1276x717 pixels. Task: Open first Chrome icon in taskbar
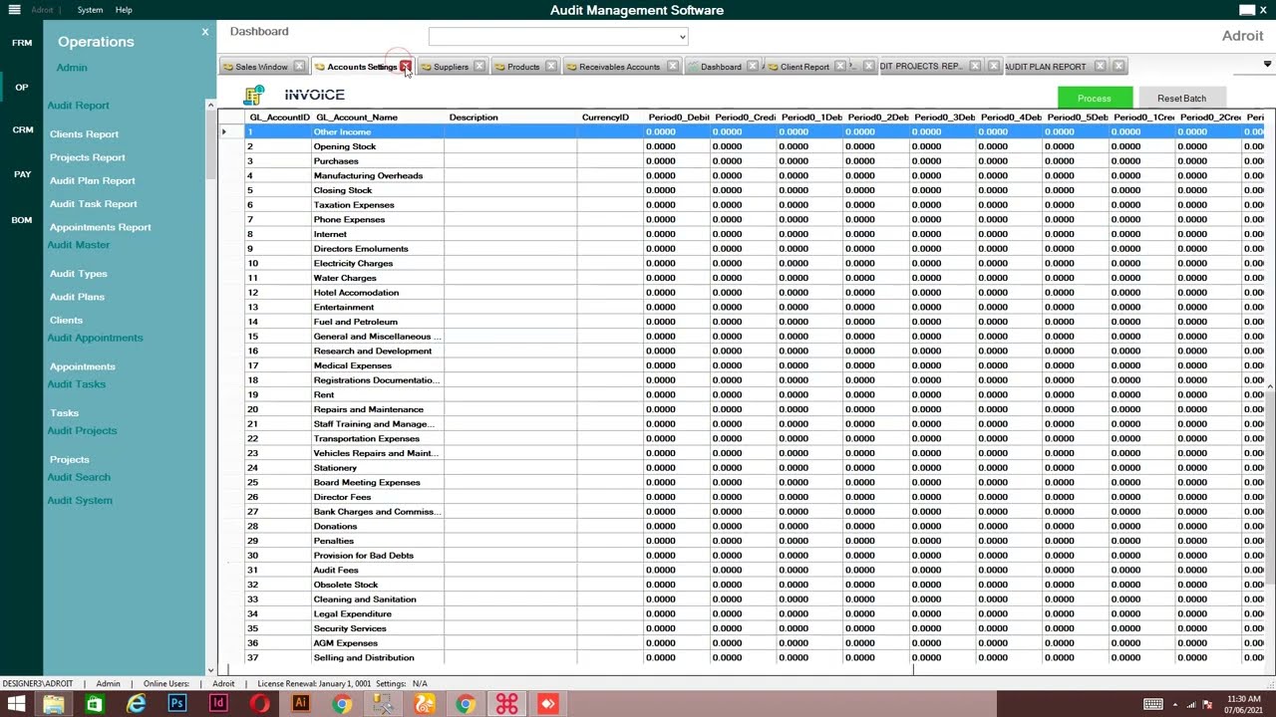pyautogui.click(x=342, y=704)
